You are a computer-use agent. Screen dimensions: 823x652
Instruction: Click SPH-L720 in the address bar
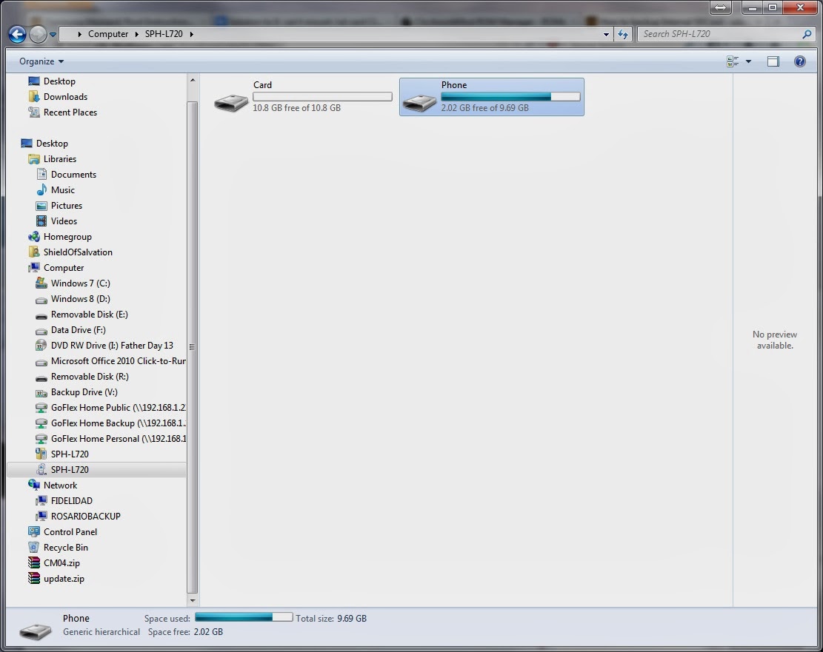tap(164, 34)
